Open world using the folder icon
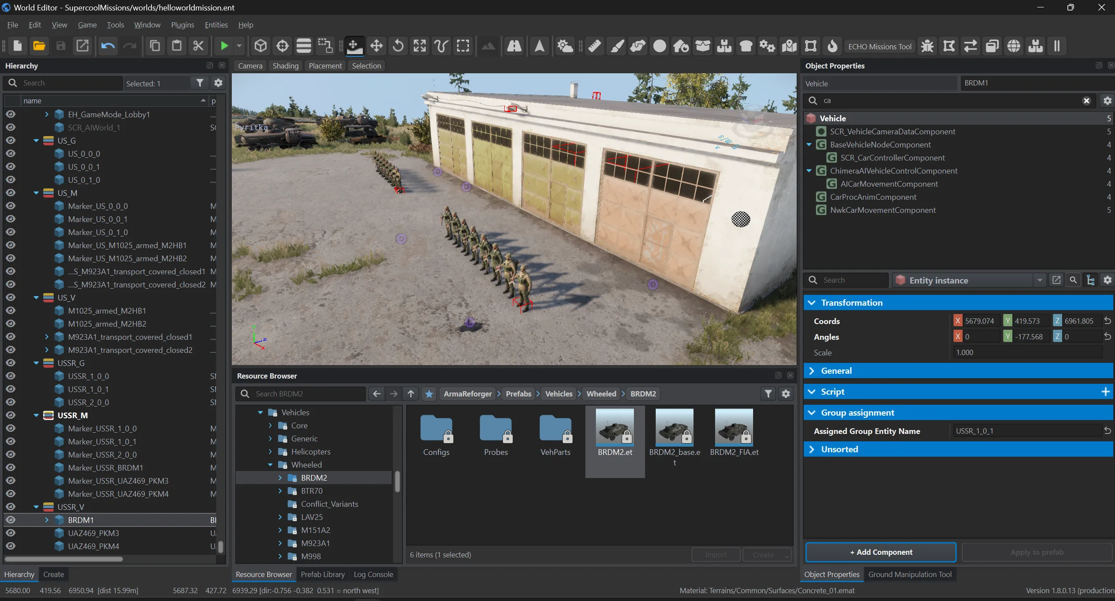 [39, 46]
